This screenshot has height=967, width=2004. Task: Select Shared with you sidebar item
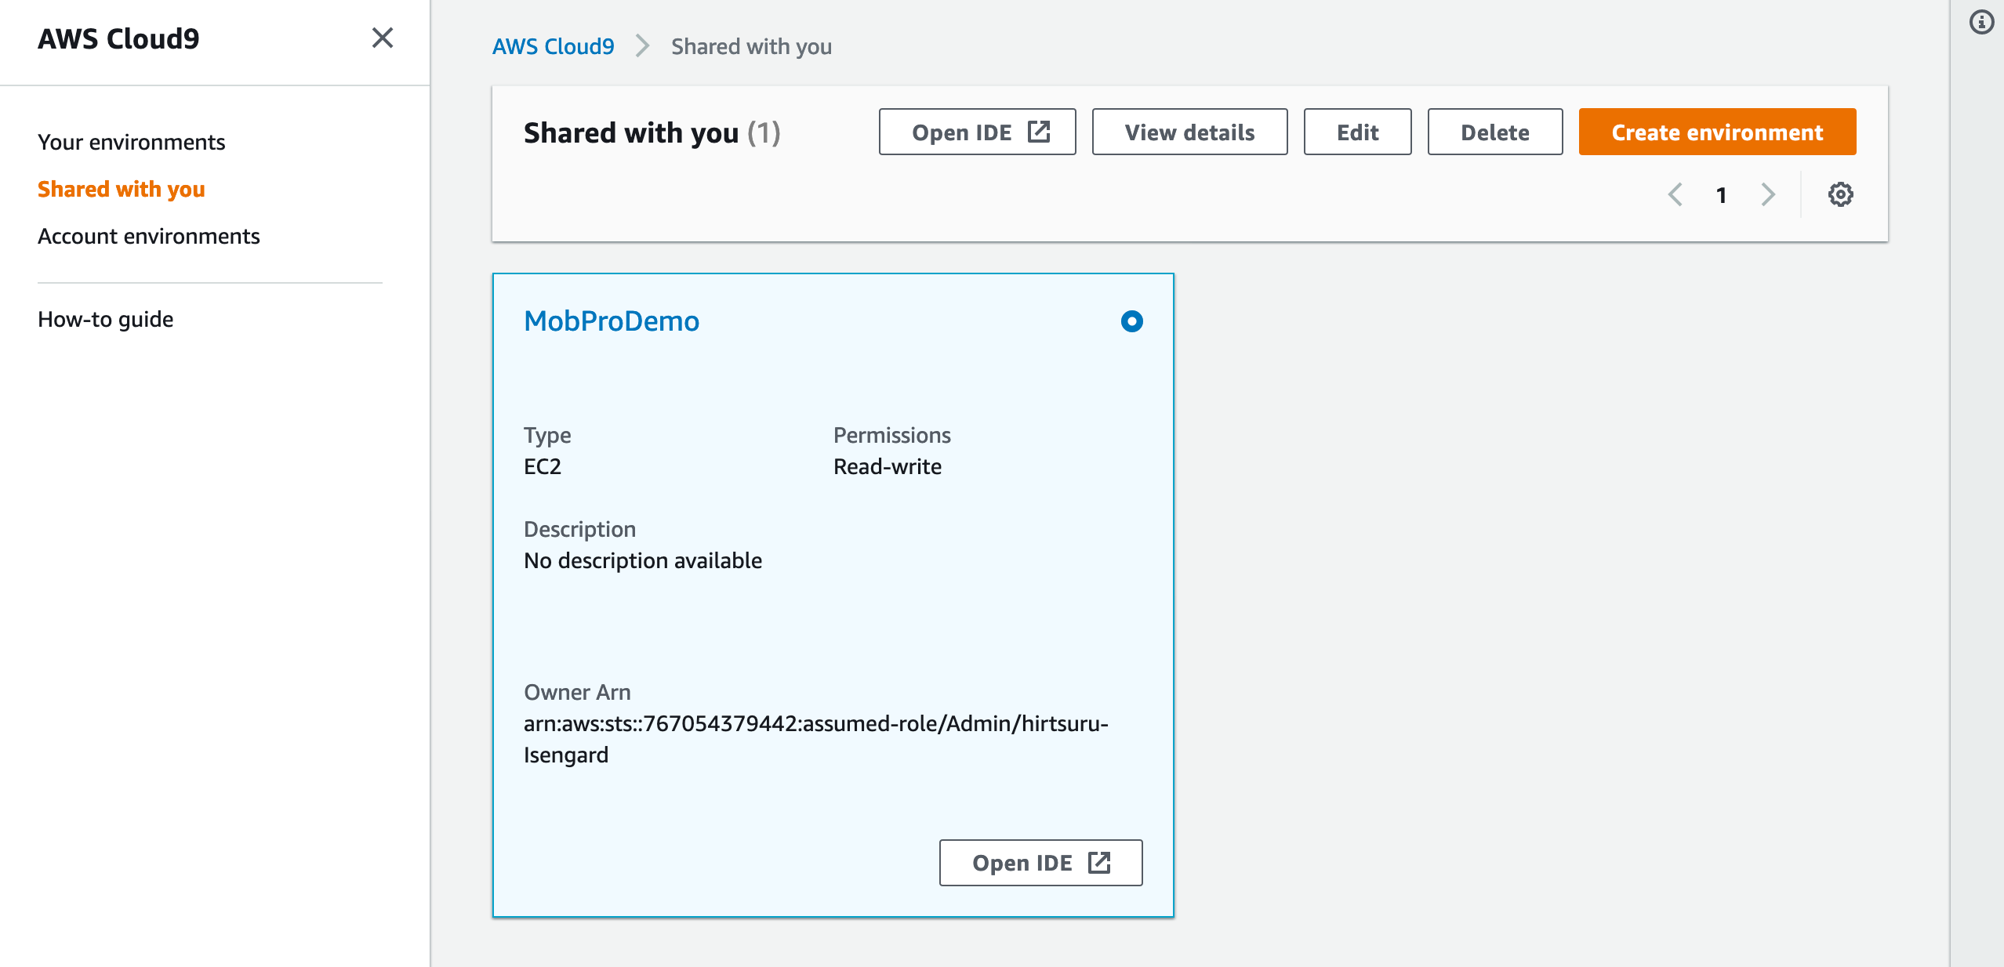121,189
